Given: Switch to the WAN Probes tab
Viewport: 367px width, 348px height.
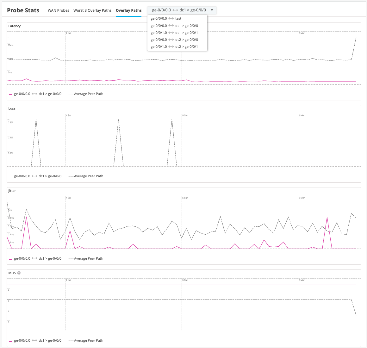Looking at the screenshot, I should [x=58, y=10].
